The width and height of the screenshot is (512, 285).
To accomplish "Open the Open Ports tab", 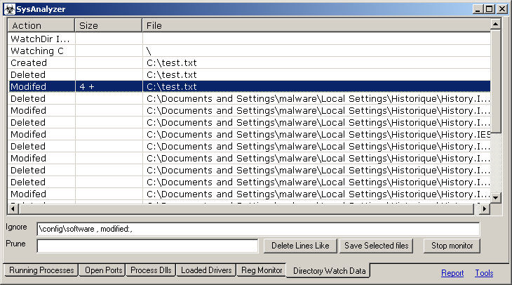I will [x=103, y=270].
